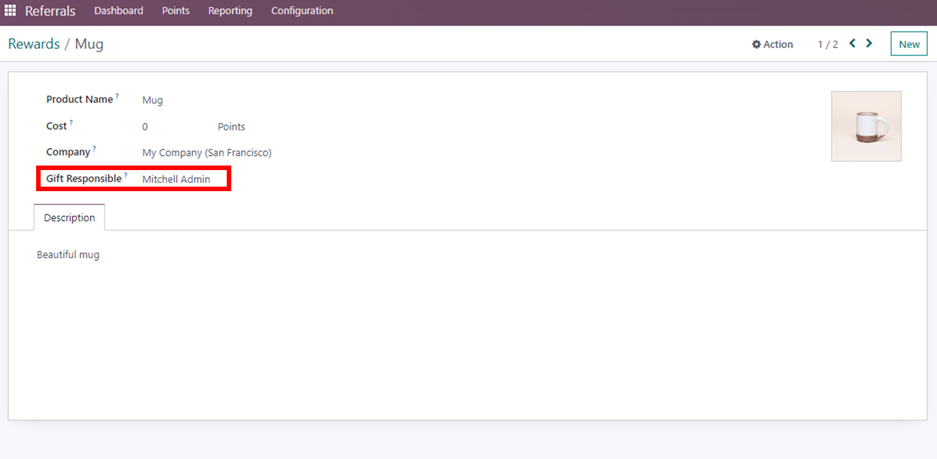Click the 'Gift Responsible' field label
The width and height of the screenshot is (937, 459).
(84, 179)
